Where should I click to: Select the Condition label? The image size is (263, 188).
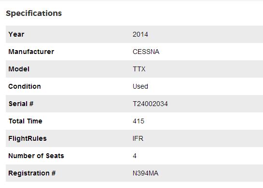(x=25, y=86)
